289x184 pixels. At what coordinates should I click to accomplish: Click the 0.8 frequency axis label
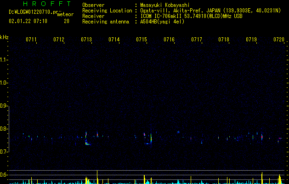point(4,129)
